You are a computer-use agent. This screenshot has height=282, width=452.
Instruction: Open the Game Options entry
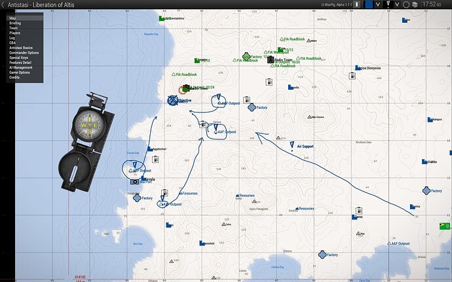click(19, 73)
